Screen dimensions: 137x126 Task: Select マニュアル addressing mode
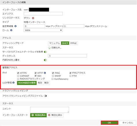[x=55, y=43]
